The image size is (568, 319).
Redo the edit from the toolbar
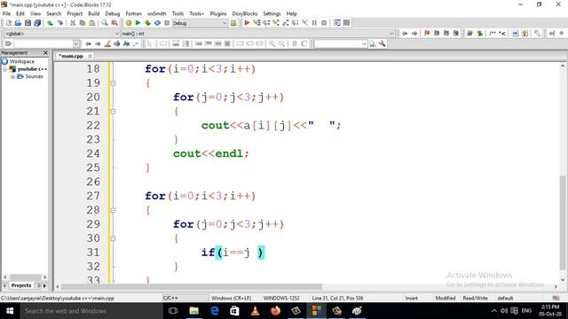coord(60,23)
